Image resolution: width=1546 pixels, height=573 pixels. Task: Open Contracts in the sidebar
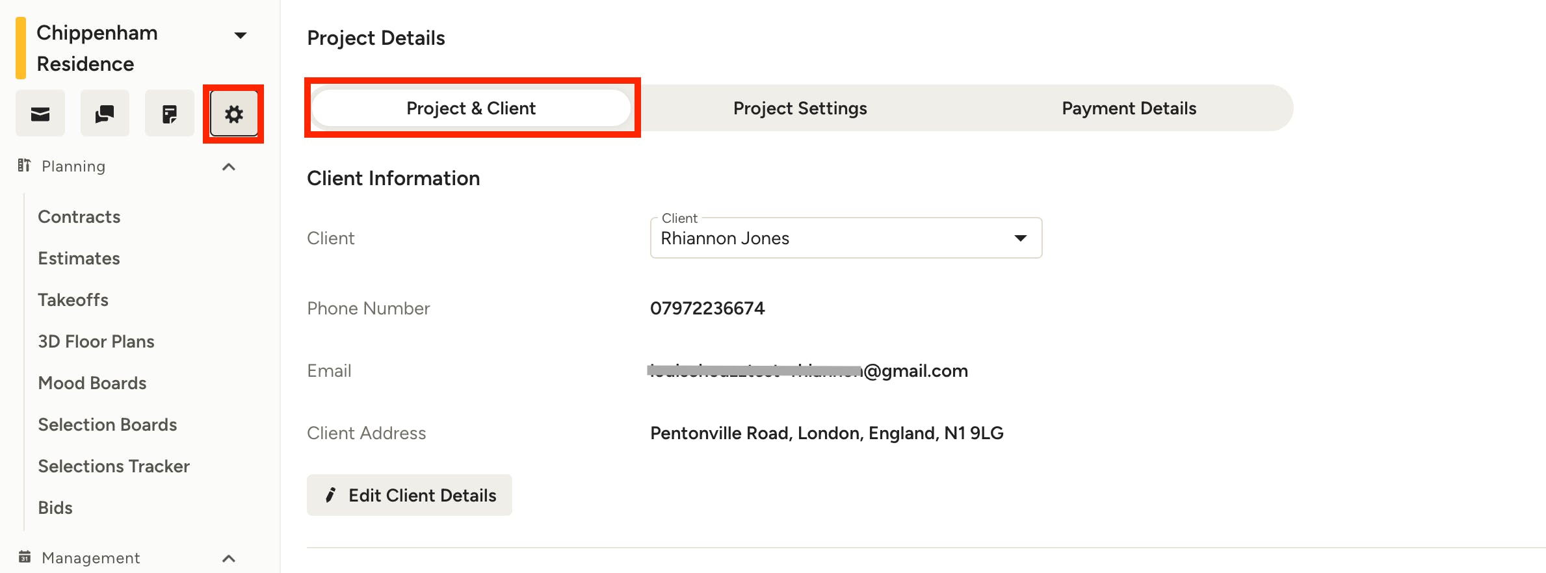click(x=79, y=216)
